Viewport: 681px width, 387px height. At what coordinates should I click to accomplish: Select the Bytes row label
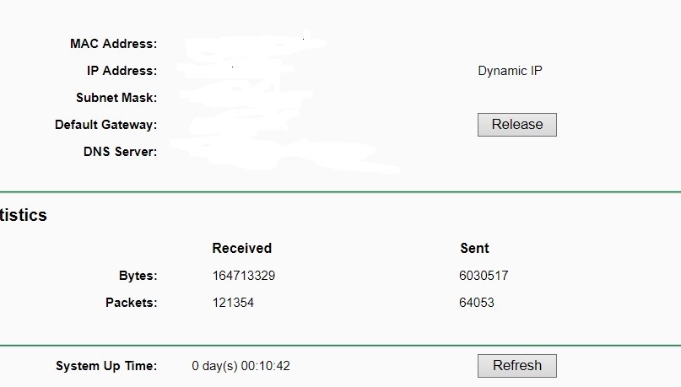(138, 276)
